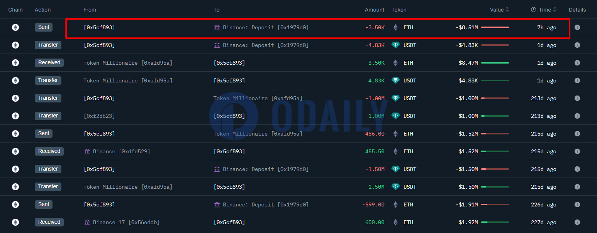Click Received badge on 227d ago row
The height and width of the screenshot is (233, 597).
pos(49,222)
